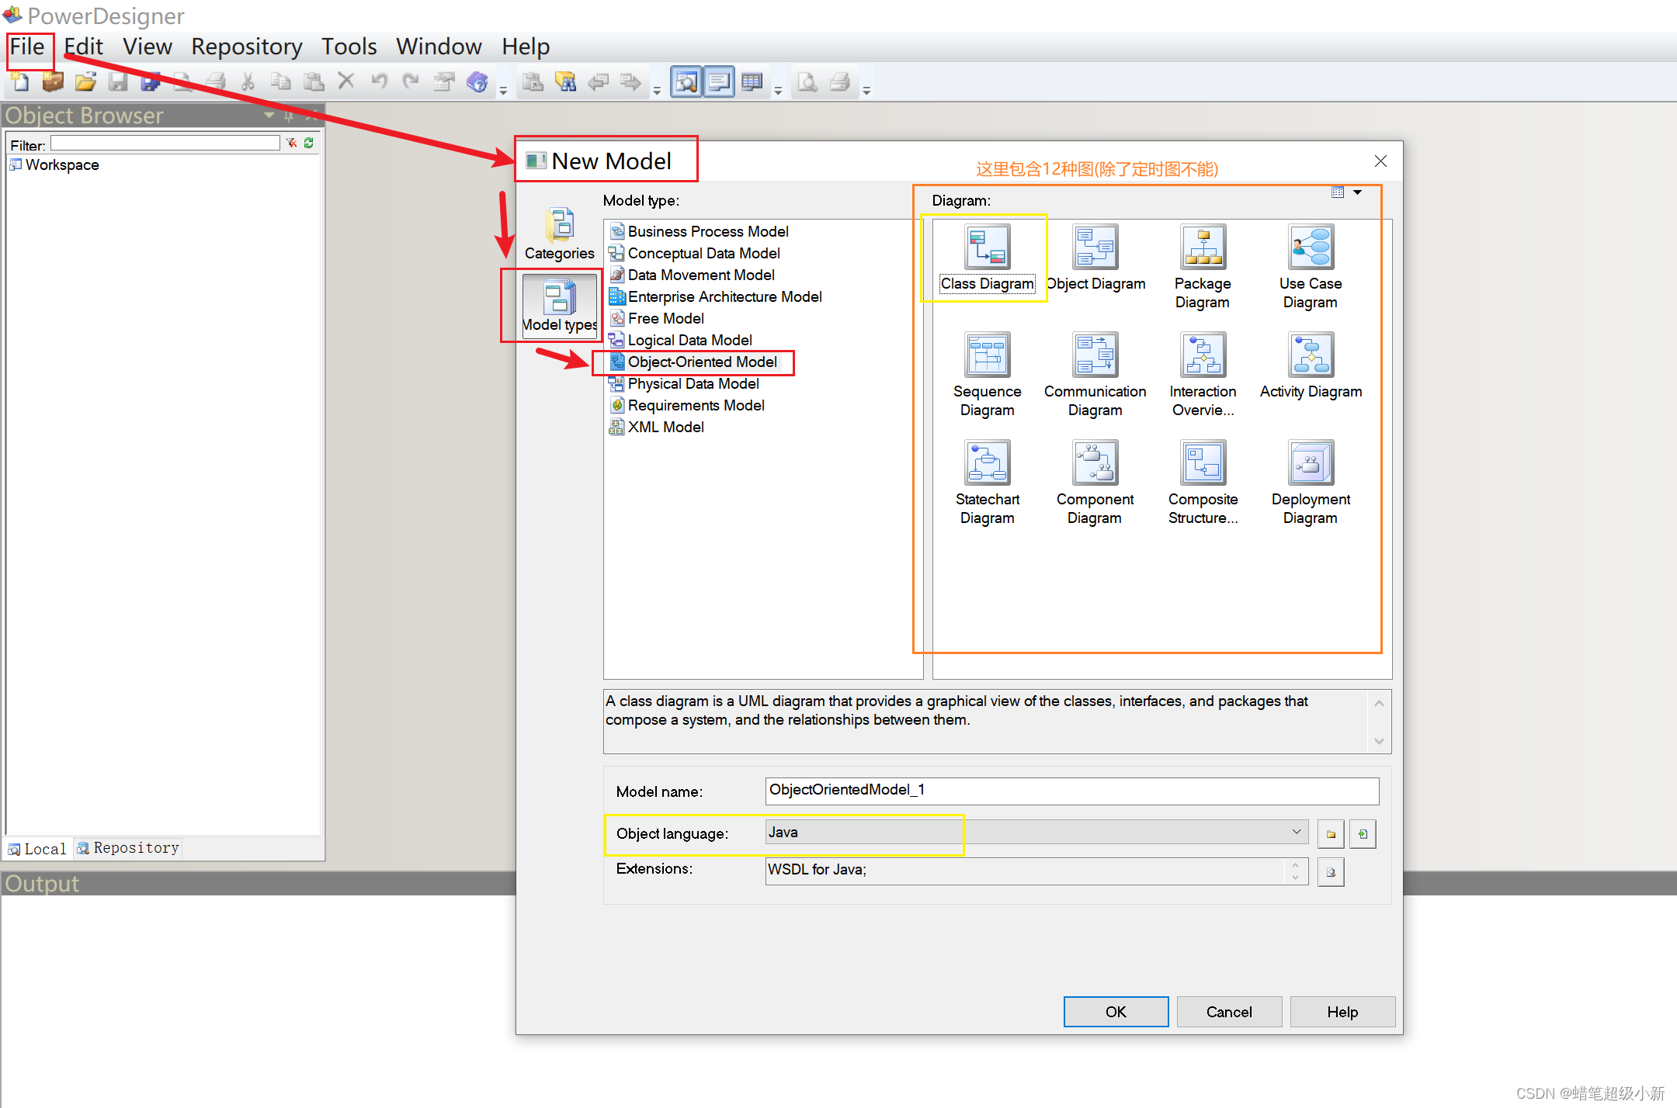
Task: Click inside the Model name input field
Action: pos(1071,790)
